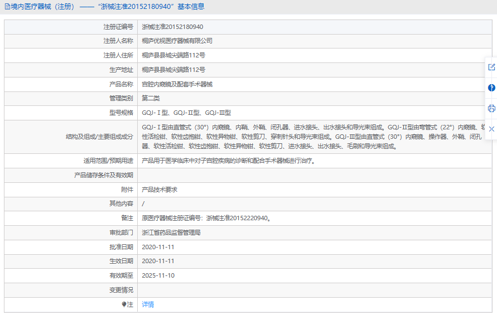The height and width of the screenshot is (315, 497).
Task: Click the 型号规格 row label
Action: pos(122,113)
